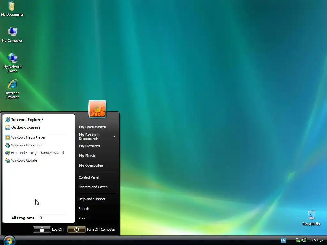Viewport: 327px width, 245px height.
Task: Launch Internet Explorer from the Start menu
Action: point(24,120)
